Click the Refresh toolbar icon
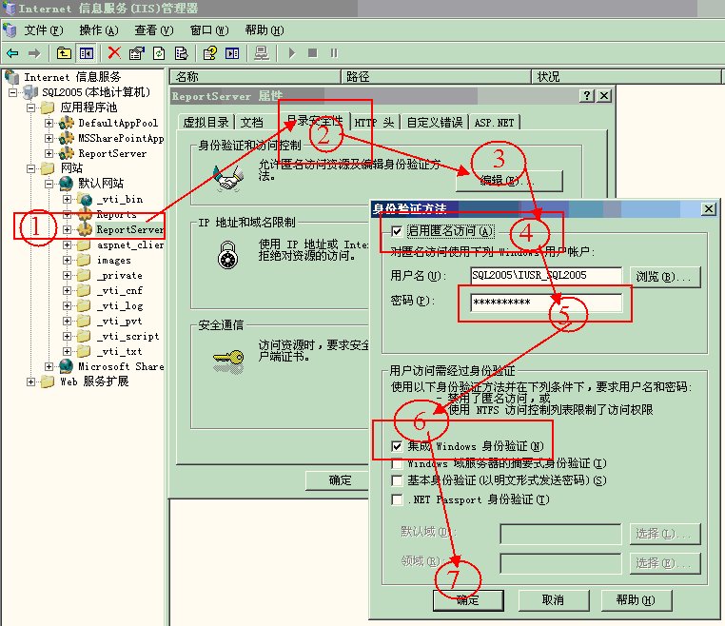725x626 pixels. [159, 53]
